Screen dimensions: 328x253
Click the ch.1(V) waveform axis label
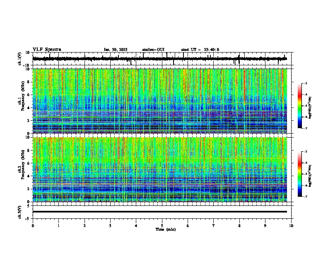(20, 59)
